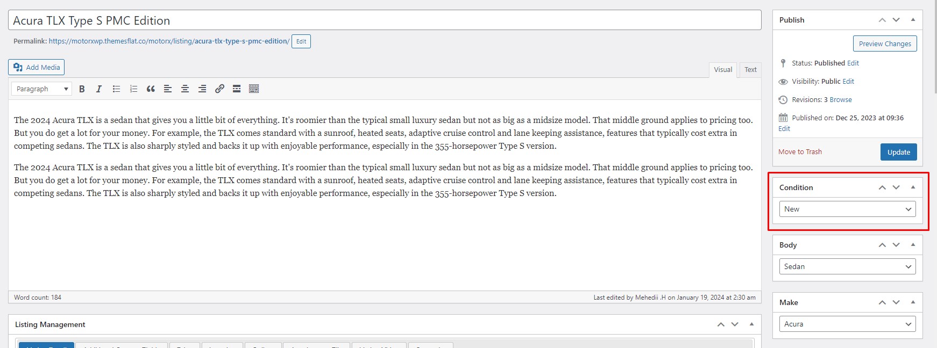
Task: Move the Listing Management panel down
Action: click(x=735, y=324)
